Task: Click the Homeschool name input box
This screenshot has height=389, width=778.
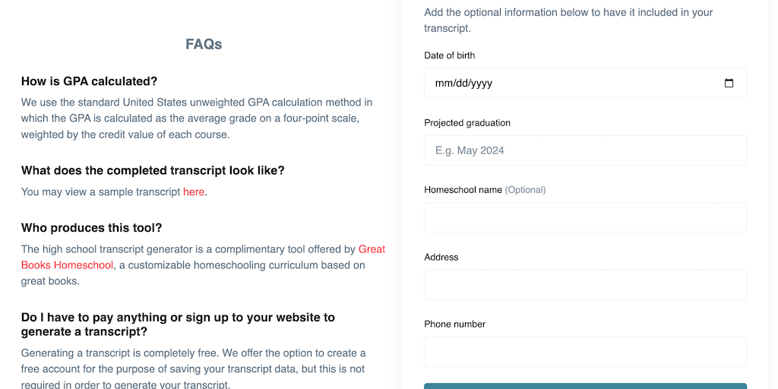Action: point(585,217)
